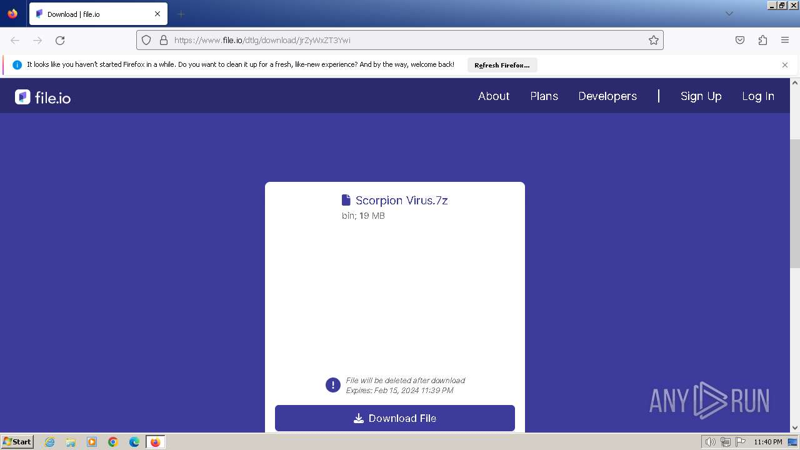Image resolution: width=800 pixels, height=450 pixels.
Task: Go back with the back arrow
Action: coord(15,40)
